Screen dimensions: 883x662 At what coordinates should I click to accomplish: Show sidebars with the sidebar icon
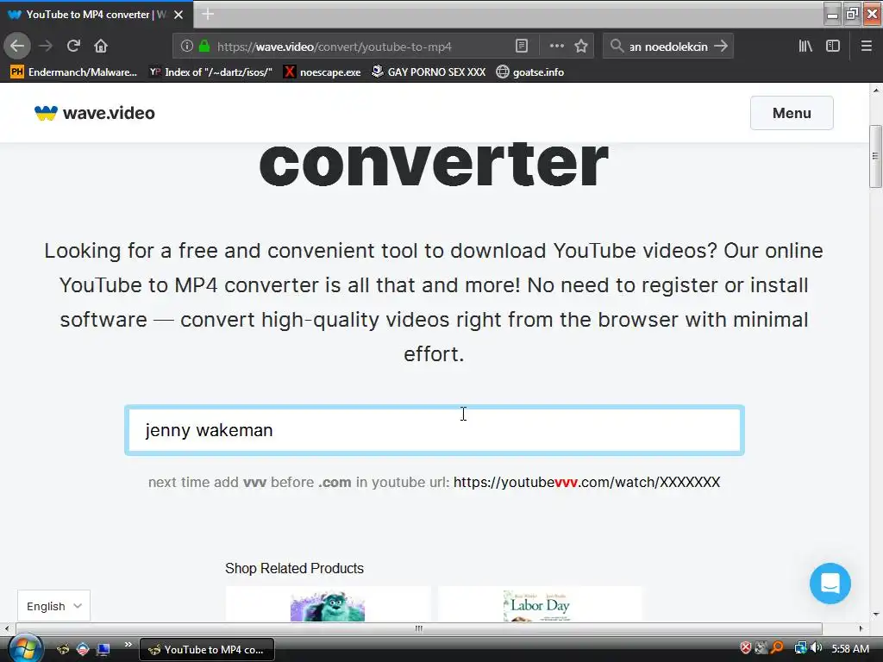[833, 47]
